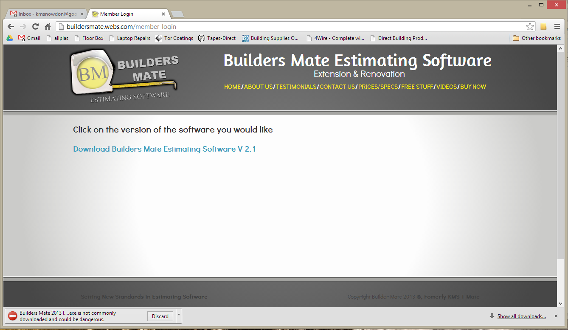
Task: Go back with the browser back arrow
Action: tap(11, 26)
